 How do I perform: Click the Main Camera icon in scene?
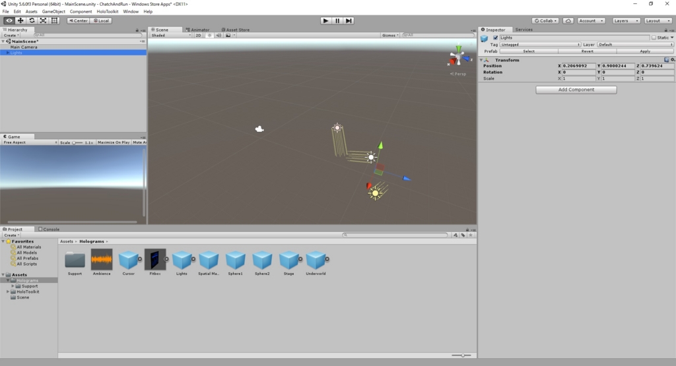tap(259, 129)
